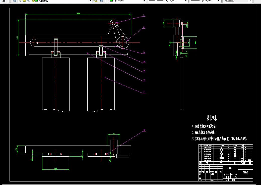Click the Layer Previous icon

coord(101,1)
